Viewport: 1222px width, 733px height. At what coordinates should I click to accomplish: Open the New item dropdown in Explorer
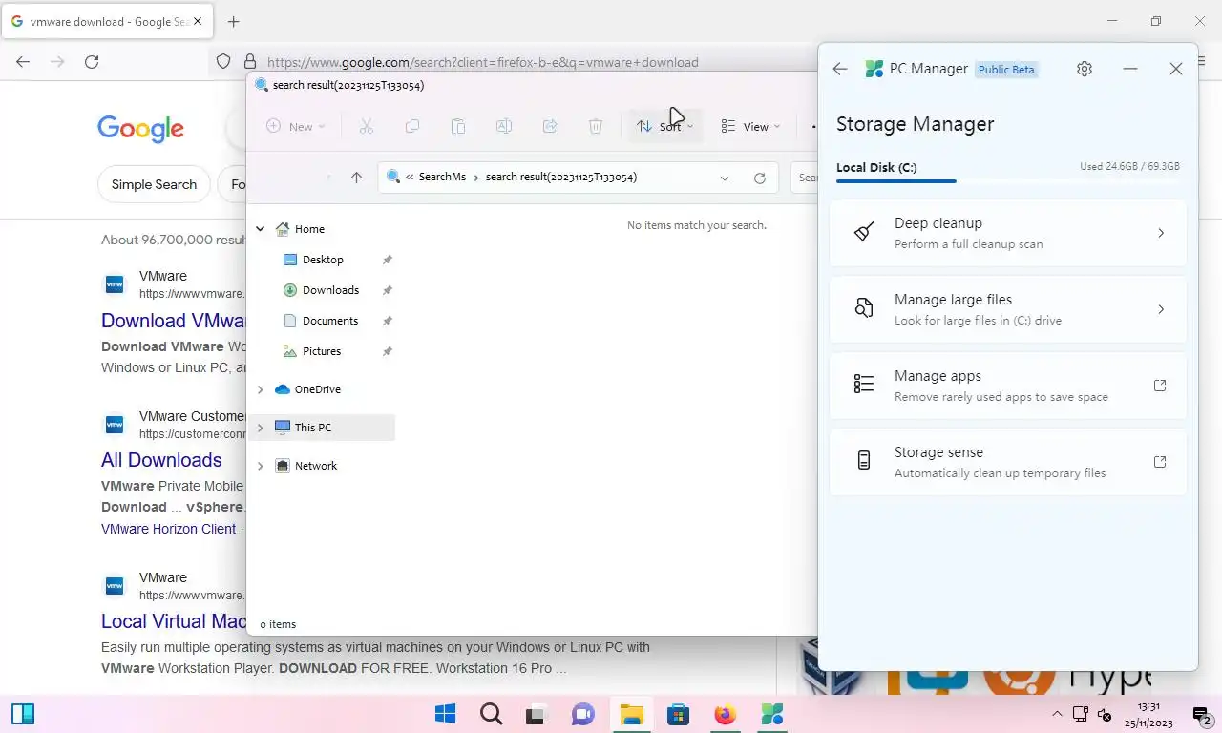(296, 126)
